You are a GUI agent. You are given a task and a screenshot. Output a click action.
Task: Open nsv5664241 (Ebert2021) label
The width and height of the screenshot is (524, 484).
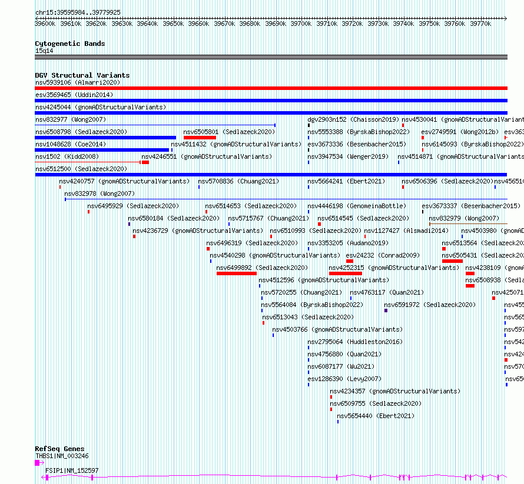pyautogui.click(x=346, y=181)
